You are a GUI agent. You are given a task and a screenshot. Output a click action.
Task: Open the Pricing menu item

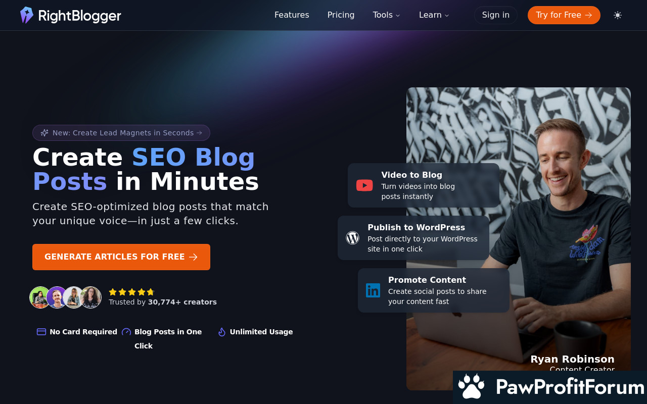341,15
